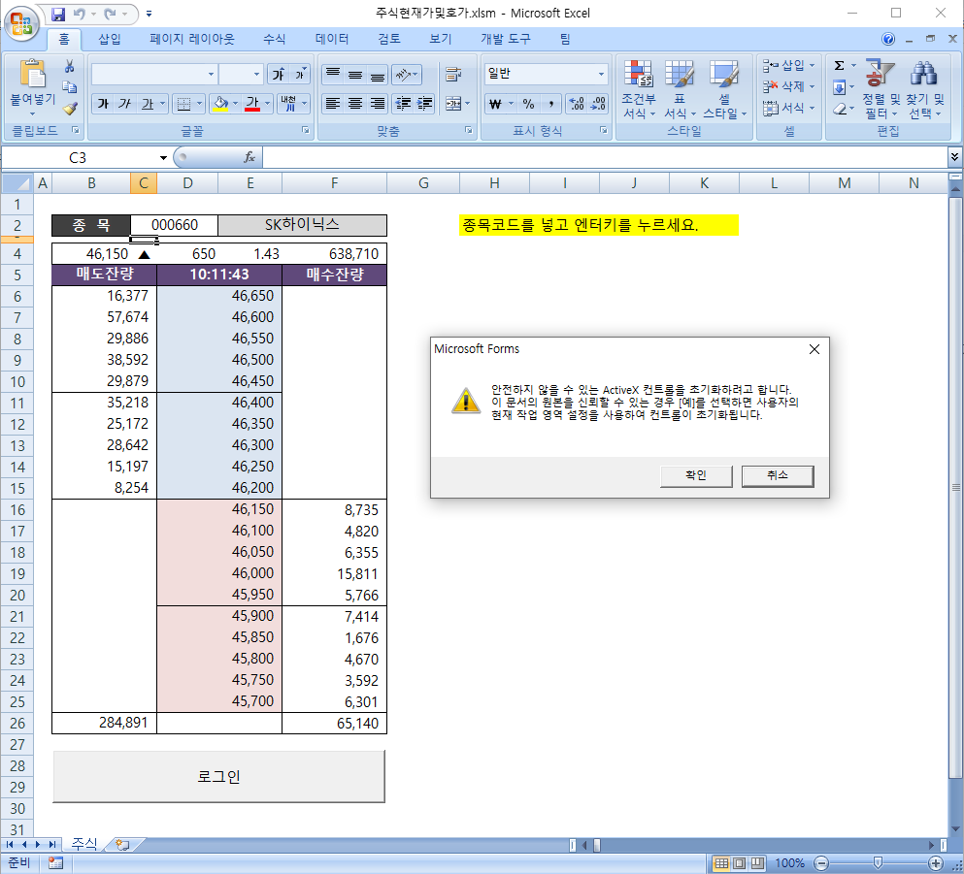Click the Office button logo
Viewport: 964px width, 874px height.
(21, 22)
